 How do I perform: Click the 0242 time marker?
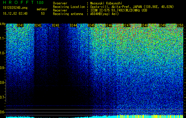pyautogui.click(x=38, y=25)
